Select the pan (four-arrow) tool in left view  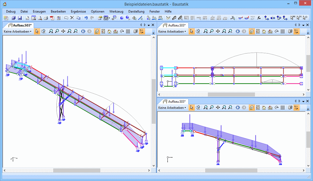(x=63, y=31)
